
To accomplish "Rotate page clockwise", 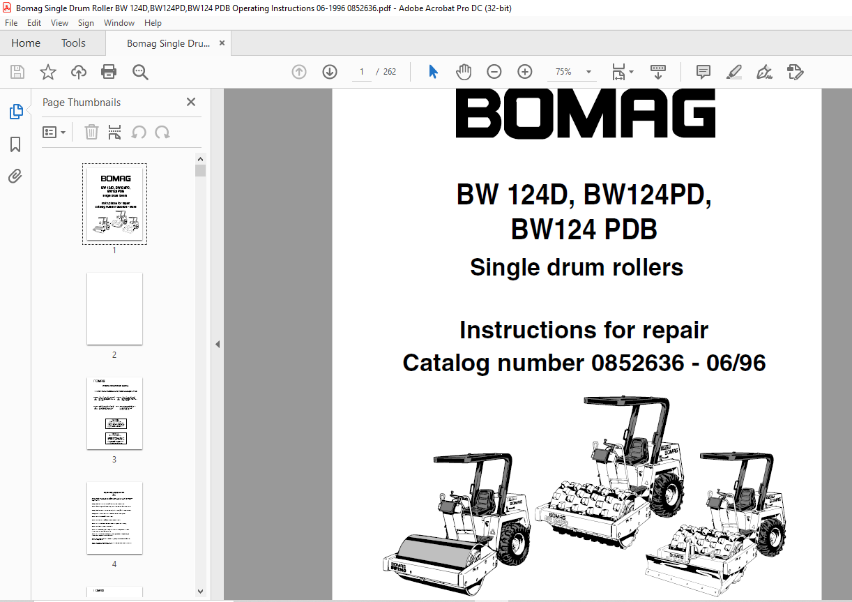I will (162, 132).
